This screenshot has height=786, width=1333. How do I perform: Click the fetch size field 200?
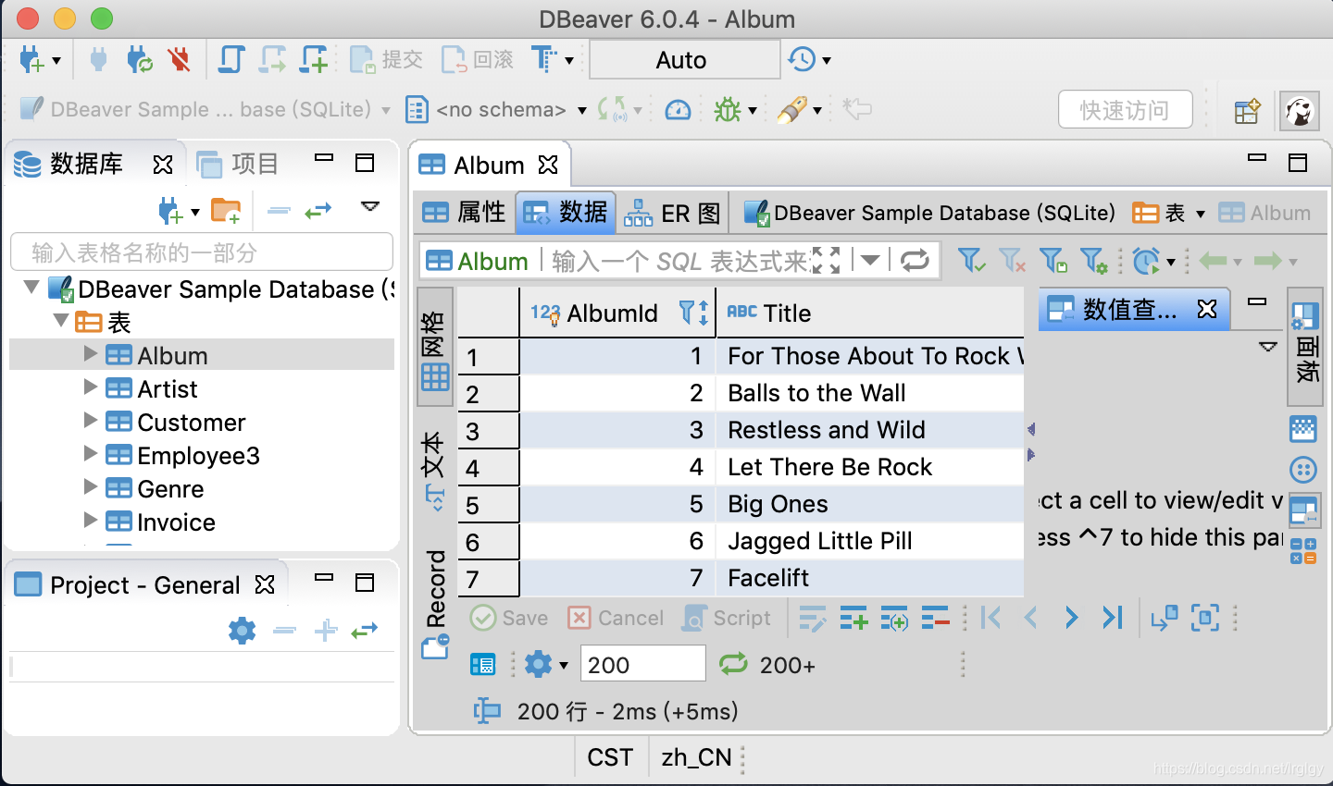[642, 664]
